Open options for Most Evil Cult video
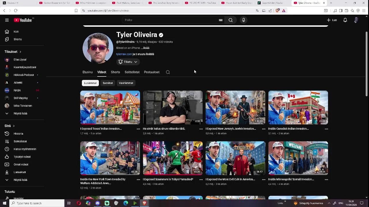The image size is (369, 207). tap(263, 180)
